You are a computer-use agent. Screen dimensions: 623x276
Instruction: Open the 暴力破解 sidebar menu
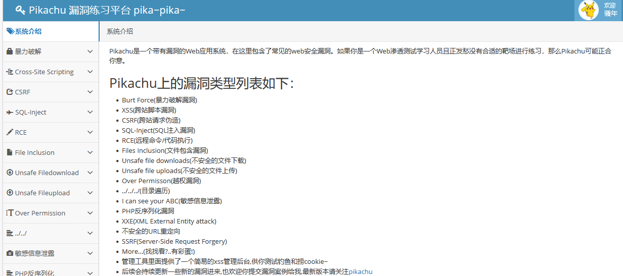51,51
